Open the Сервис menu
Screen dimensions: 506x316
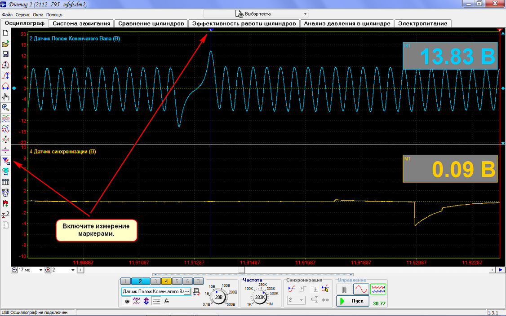click(x=22, y=14)
